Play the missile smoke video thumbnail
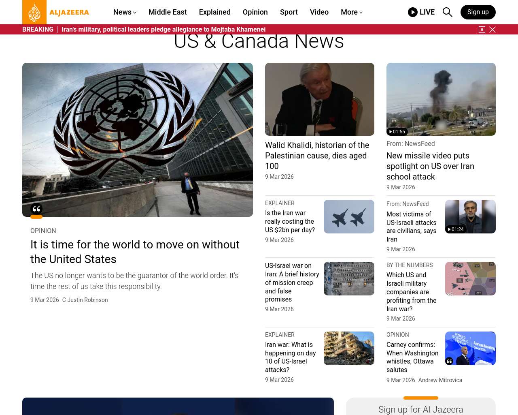518x415 pixels. click(x=441, y=99)
